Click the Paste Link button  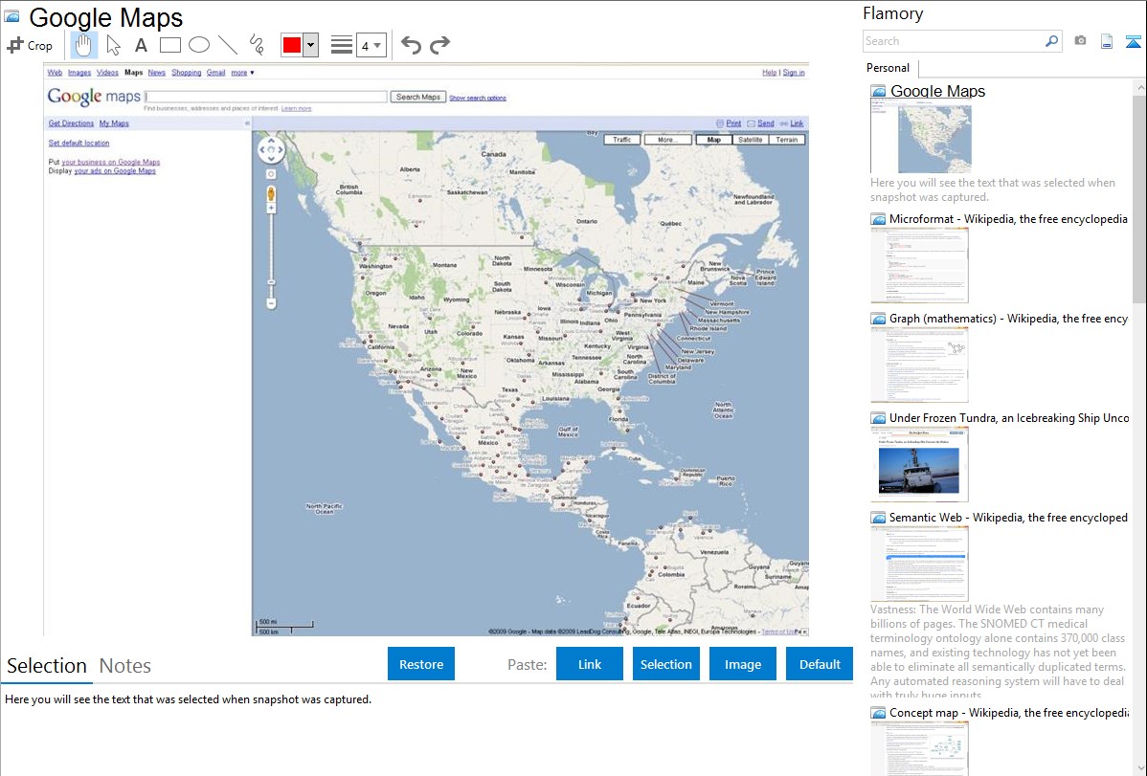(590, 664)
